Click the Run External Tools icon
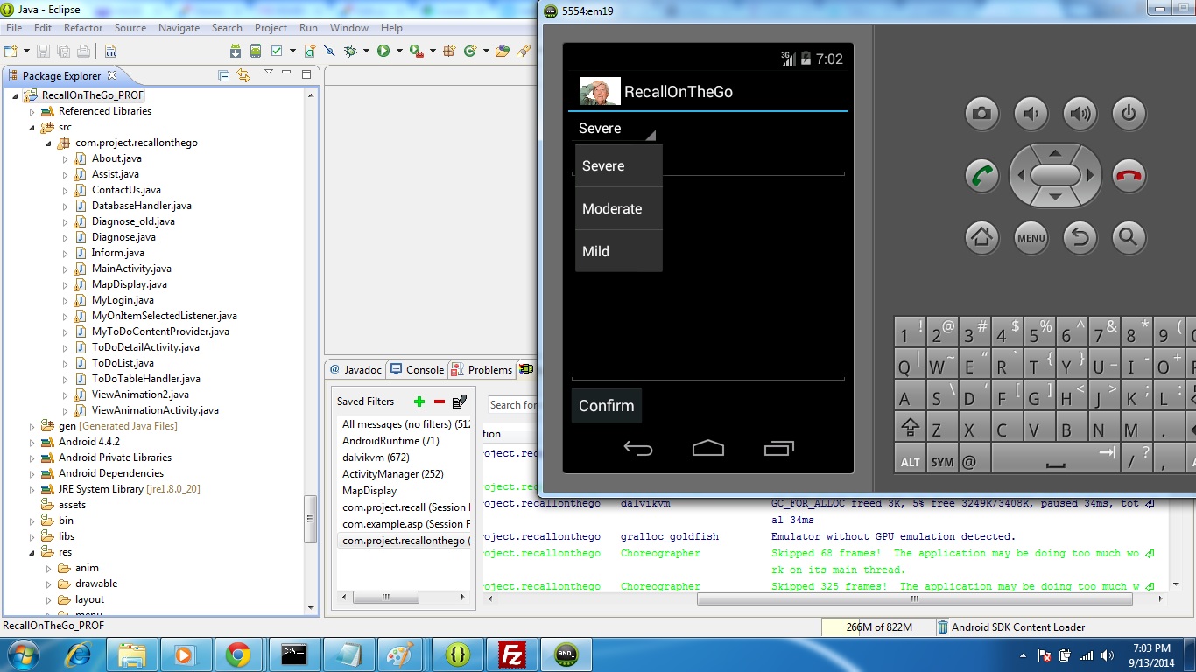The height and width of the screenshot is (672, 1196). coord(416,51)
